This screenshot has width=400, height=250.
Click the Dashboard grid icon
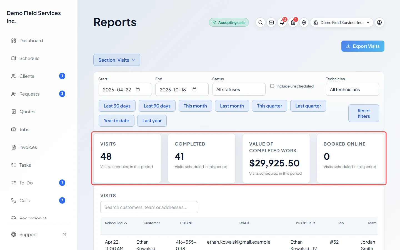coord(14,41)
